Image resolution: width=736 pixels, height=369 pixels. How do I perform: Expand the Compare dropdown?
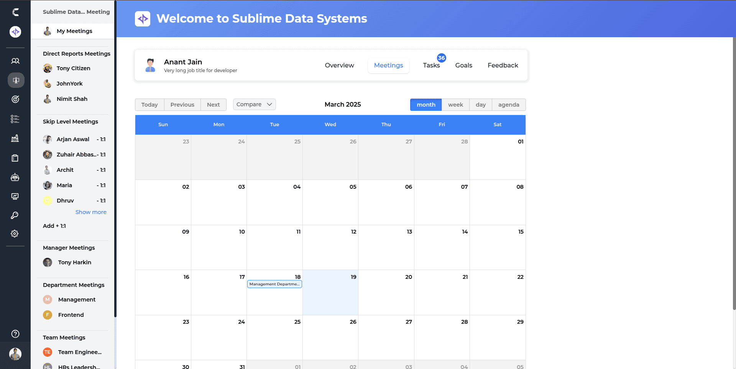(x=255, y=104)
